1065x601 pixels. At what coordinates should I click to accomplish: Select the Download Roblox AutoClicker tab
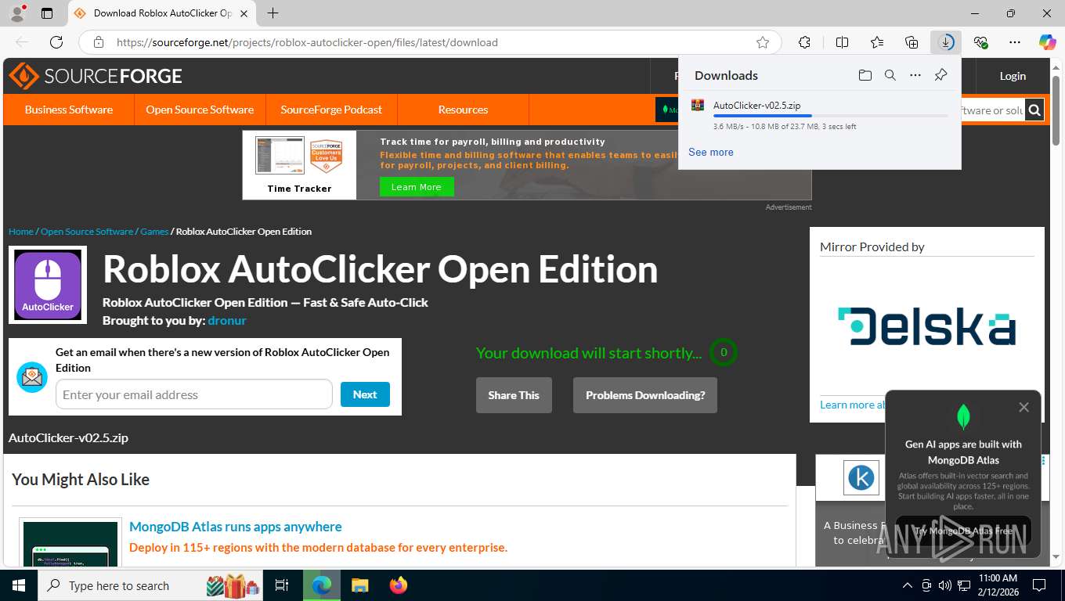162,13
